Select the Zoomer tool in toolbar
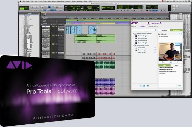The height and width of the screenshot is (127, 192). [x=42, y=7]
